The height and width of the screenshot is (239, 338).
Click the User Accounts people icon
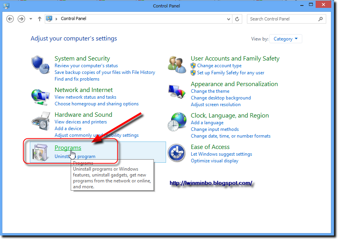(177, 64)
